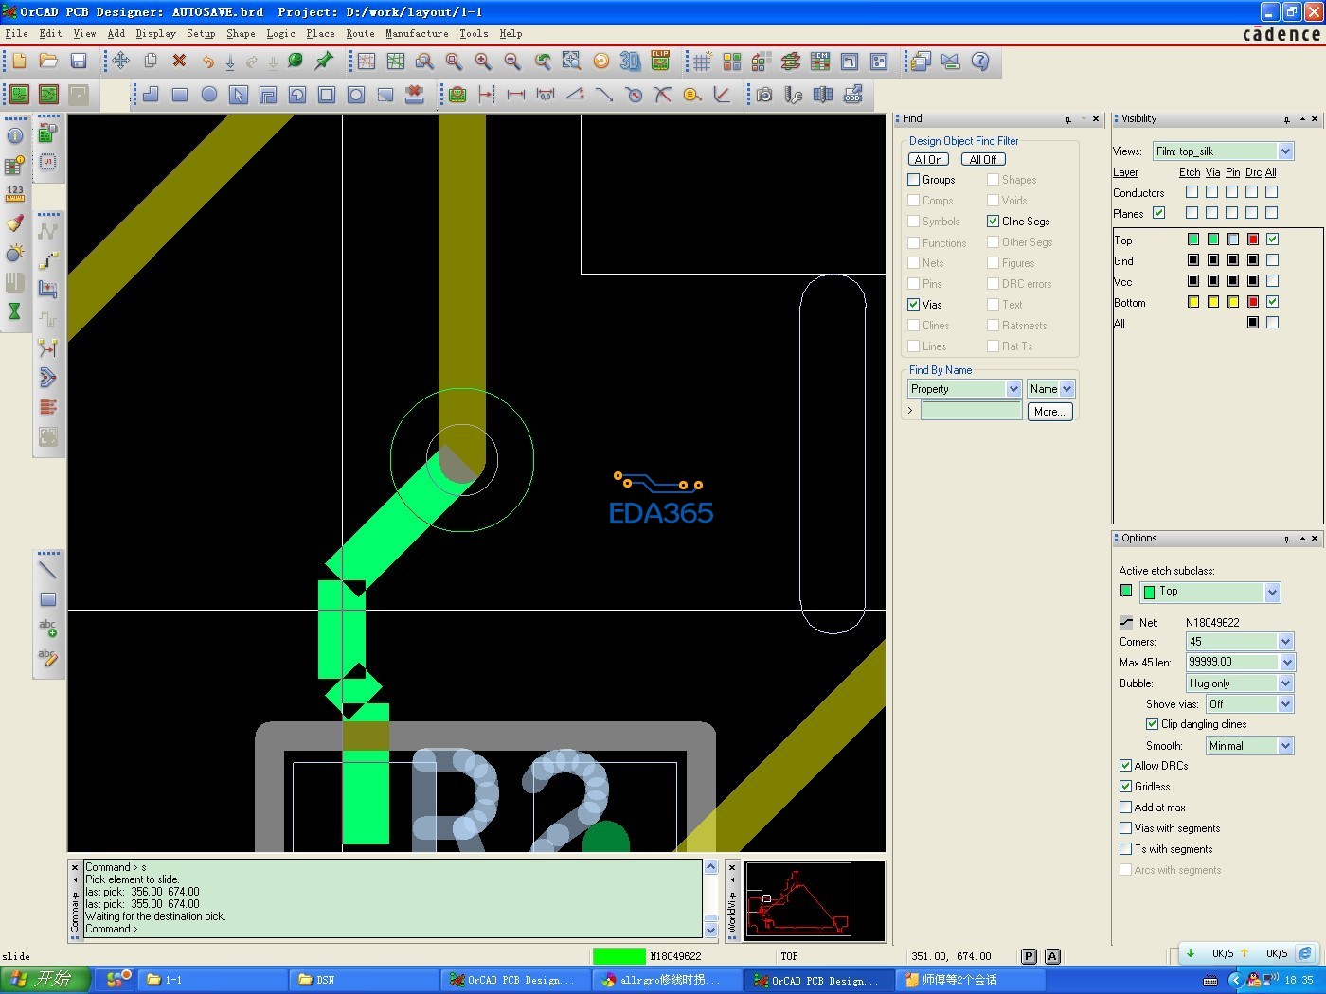
Task: Open the Bubble Hug only dropdown
Action: click(1285, 683)
